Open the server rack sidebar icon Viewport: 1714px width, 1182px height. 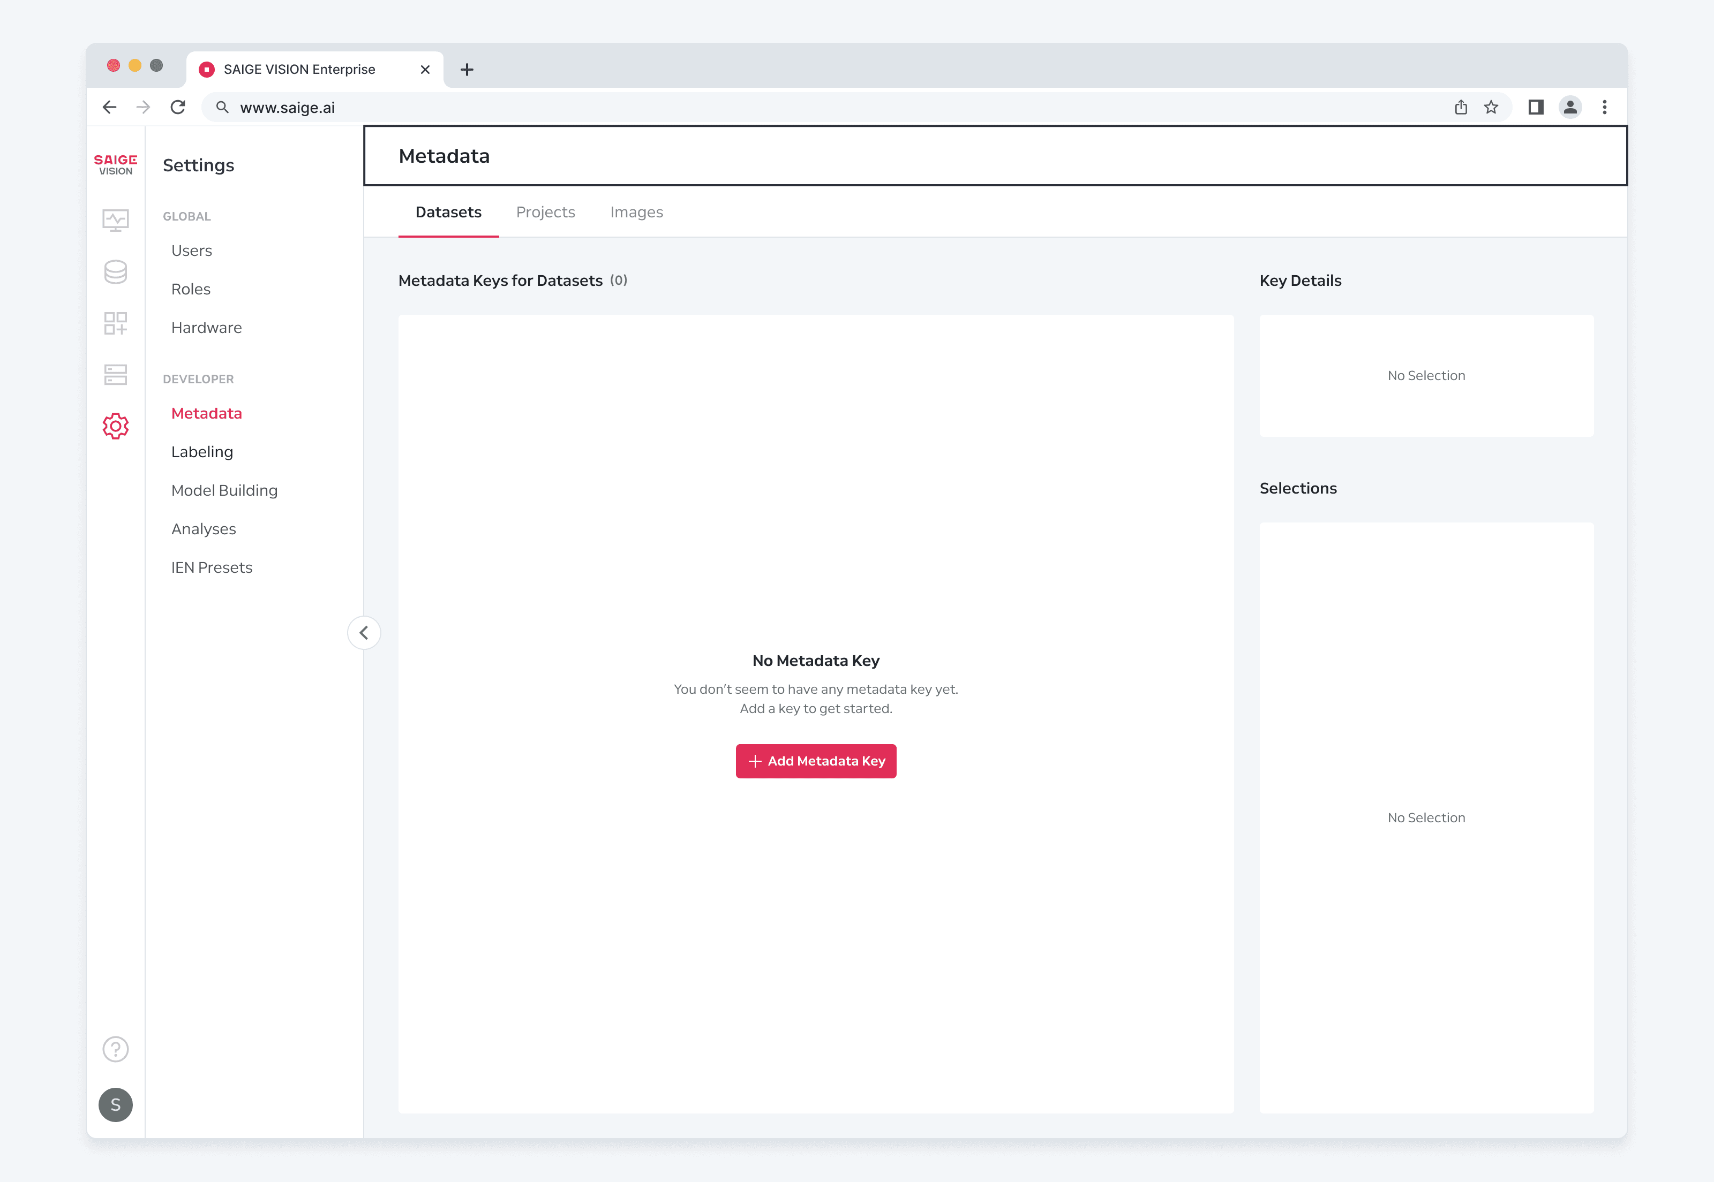point(116,374)
